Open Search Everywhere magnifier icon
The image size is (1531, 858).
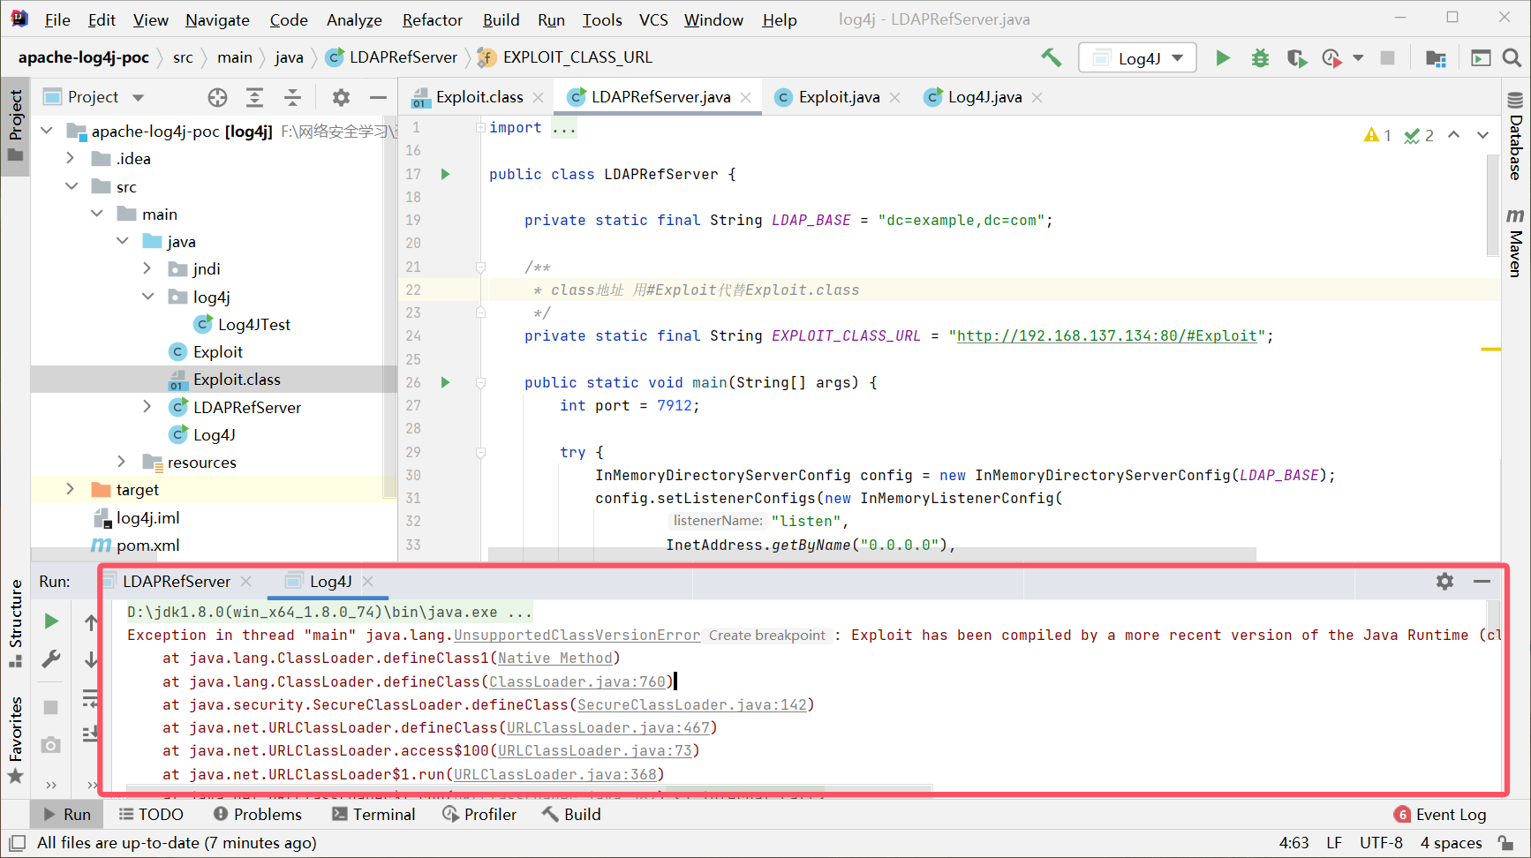pos(1512,58)
